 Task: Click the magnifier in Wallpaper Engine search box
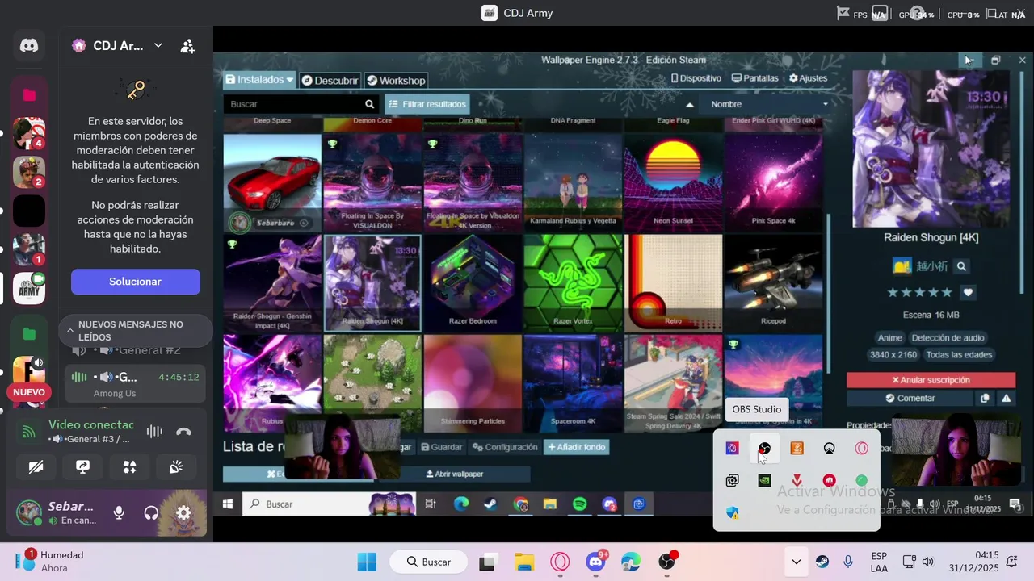(369, 104)
